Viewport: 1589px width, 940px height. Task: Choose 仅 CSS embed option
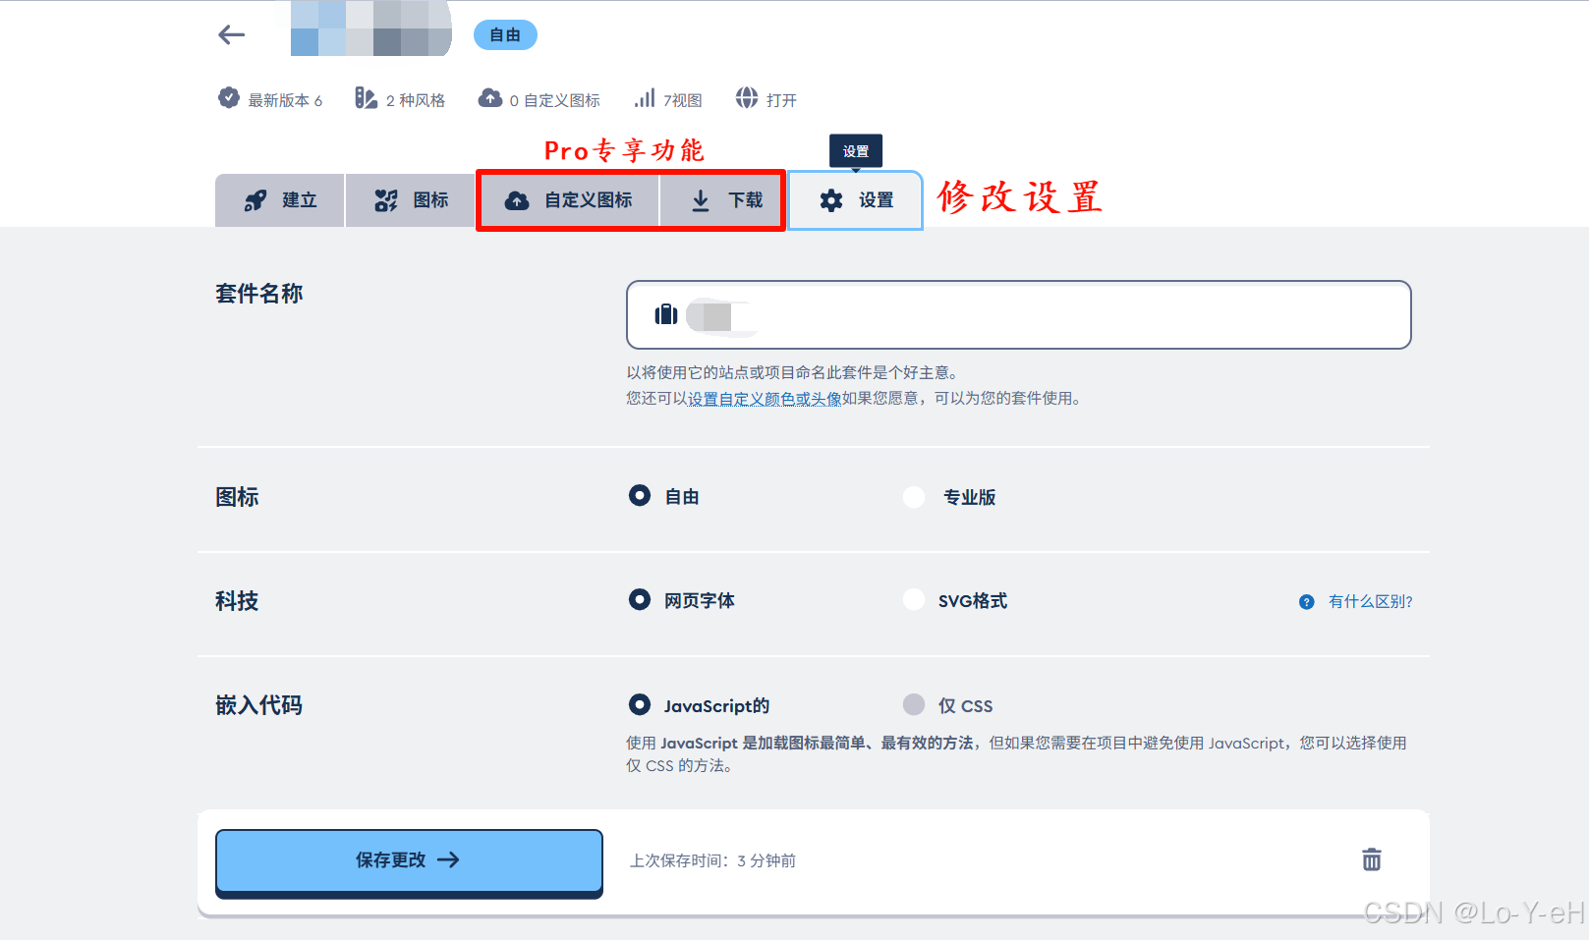(x=914, y=704)
